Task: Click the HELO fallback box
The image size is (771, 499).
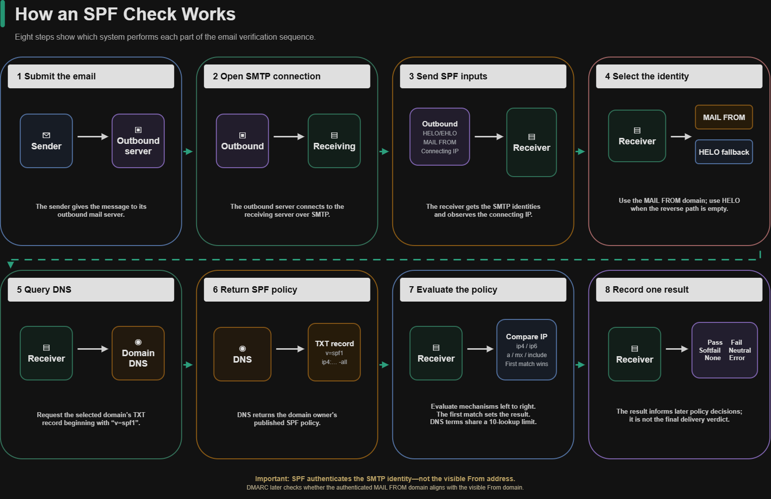Action: [x=724, y=152]
